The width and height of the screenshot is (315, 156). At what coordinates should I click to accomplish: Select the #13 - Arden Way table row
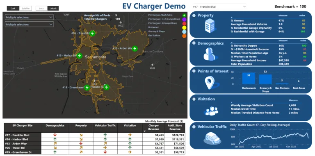pyautogui.click(x=94, y=144)
